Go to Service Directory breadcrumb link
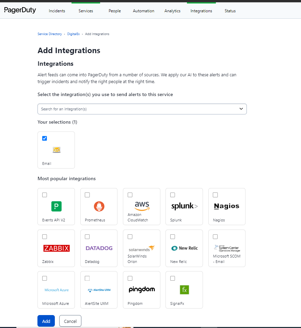301x328 pixels. 50,34
